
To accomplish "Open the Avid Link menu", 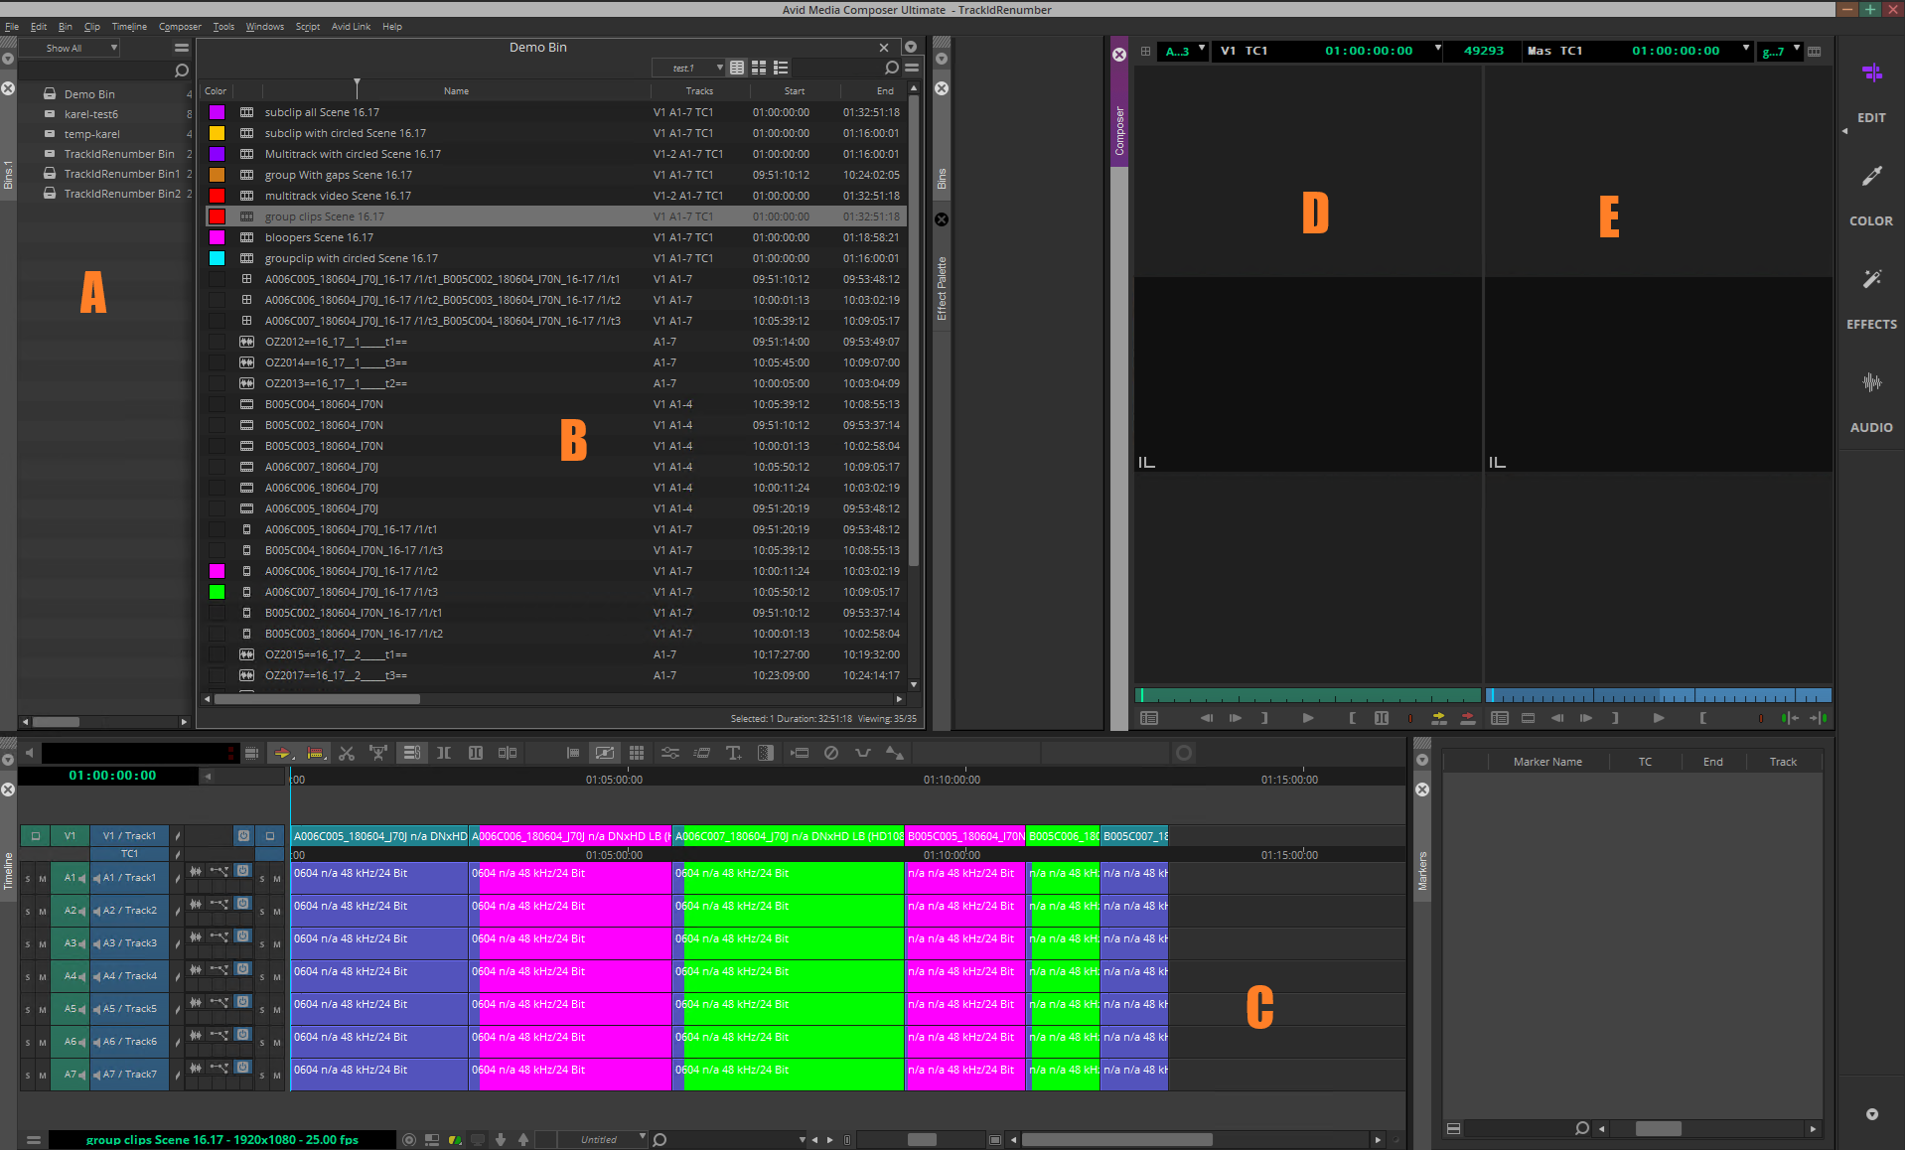I will (351, 27).
